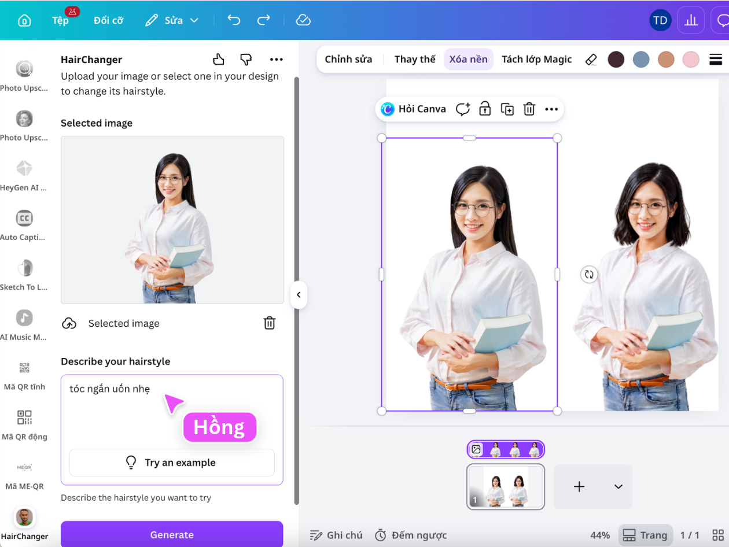This screenshot has width=729, height=547.
Task: Select the HairChanger app in sidebar
Action: [24, 524]
